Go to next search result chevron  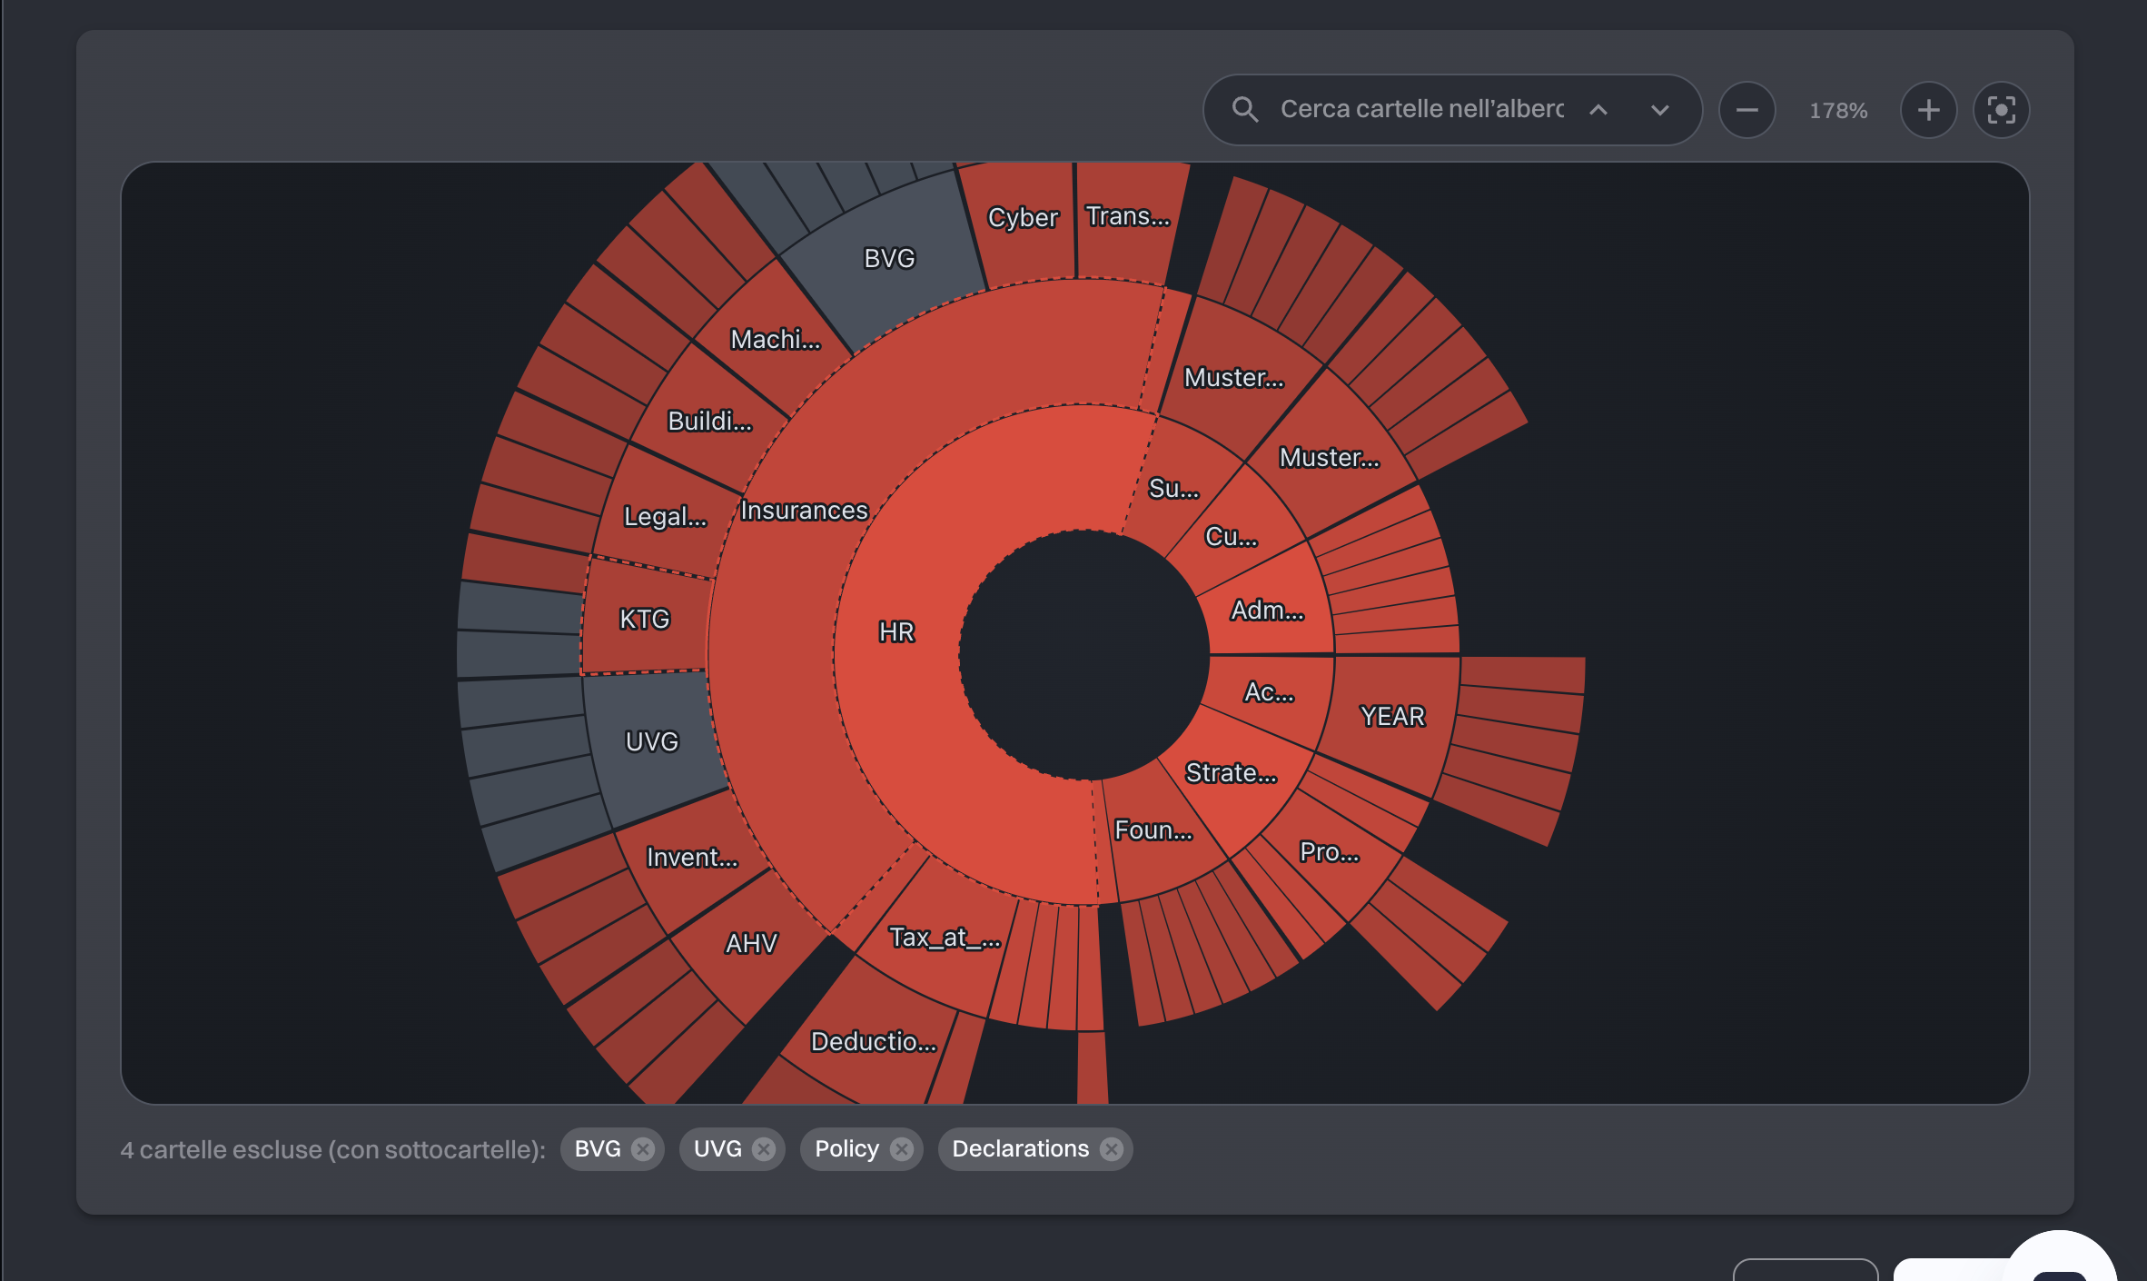coord(1660,110)
